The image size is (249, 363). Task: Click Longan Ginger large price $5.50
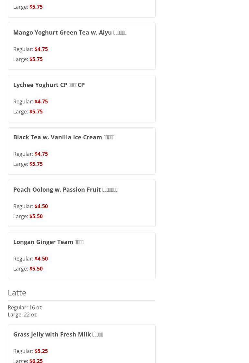click(36, 269)
